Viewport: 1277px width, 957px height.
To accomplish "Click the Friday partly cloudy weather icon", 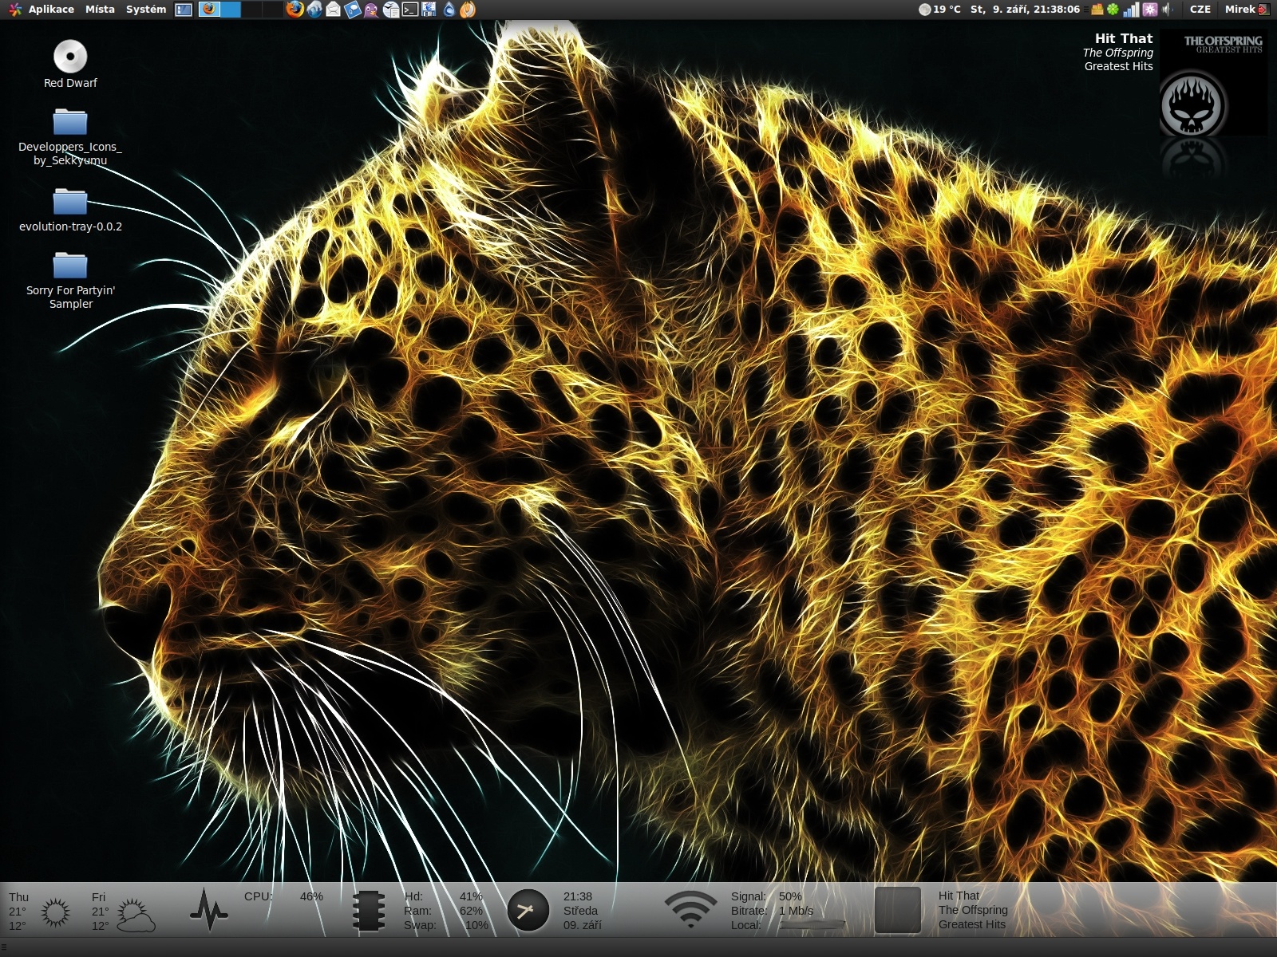I will click(x=136, y=915).
